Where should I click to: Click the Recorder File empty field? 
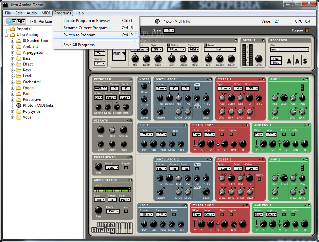coord(290,49)
